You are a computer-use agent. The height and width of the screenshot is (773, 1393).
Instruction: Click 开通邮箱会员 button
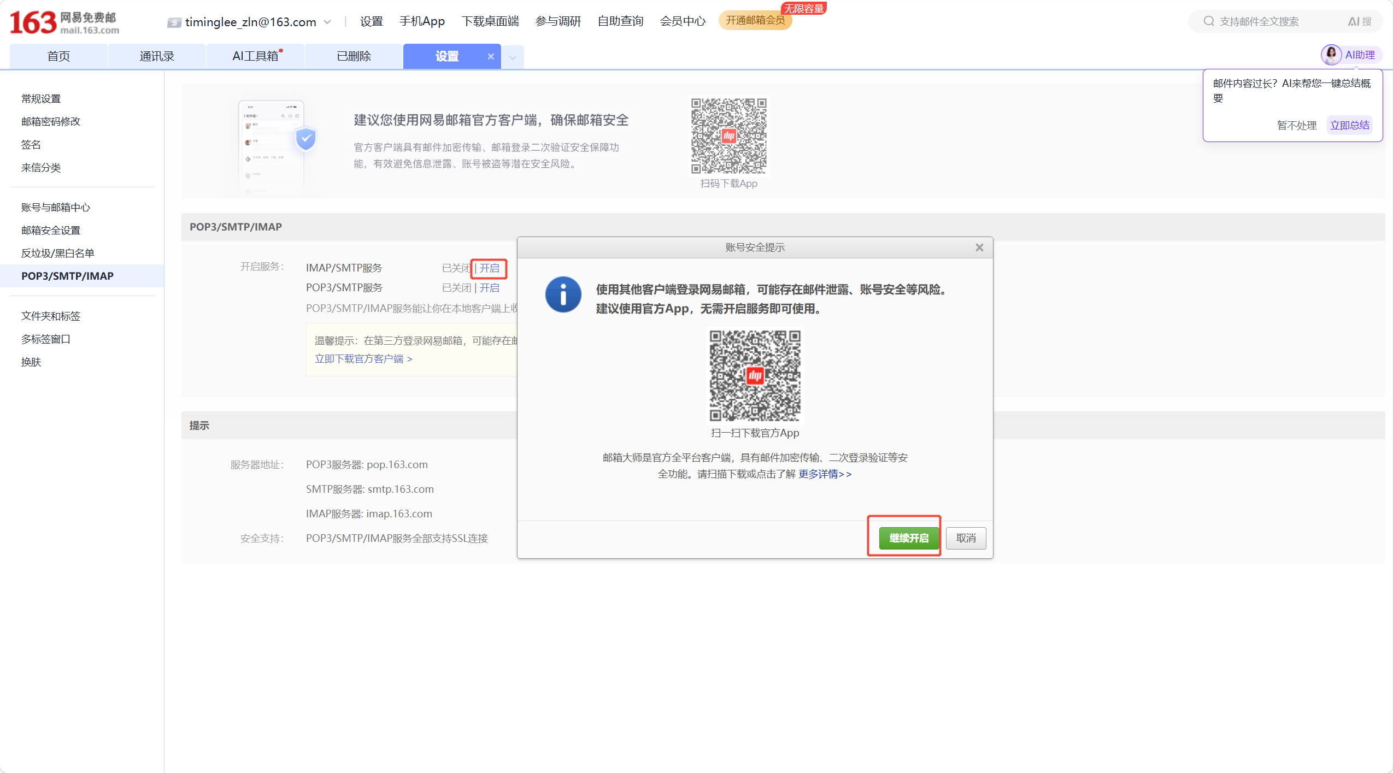[x=755, y=21]
